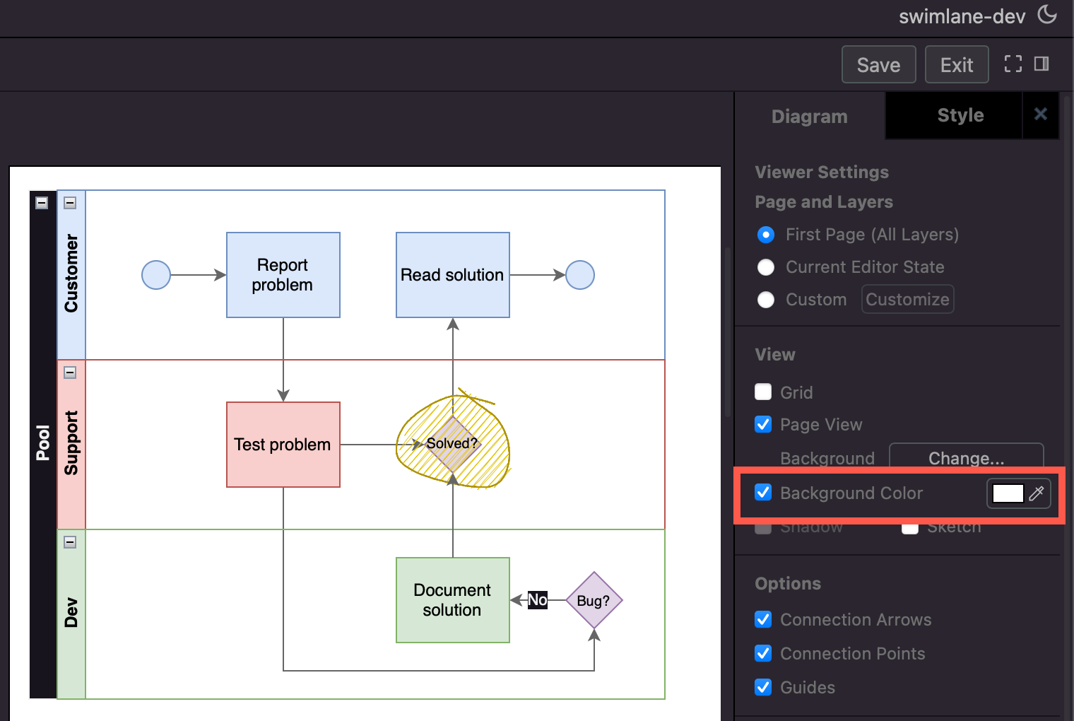Disable the Page View checkbox
1074x721 pixels.
pyautogui.click(x=763, y=424)
